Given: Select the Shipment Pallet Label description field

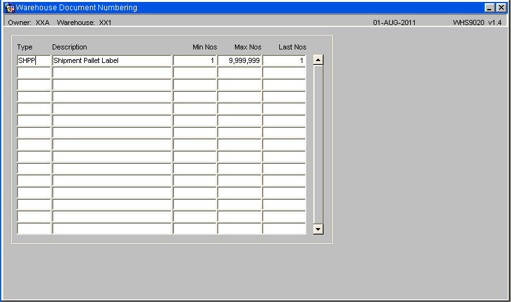Looking at the screenshot, I should (x=112, y=60).
